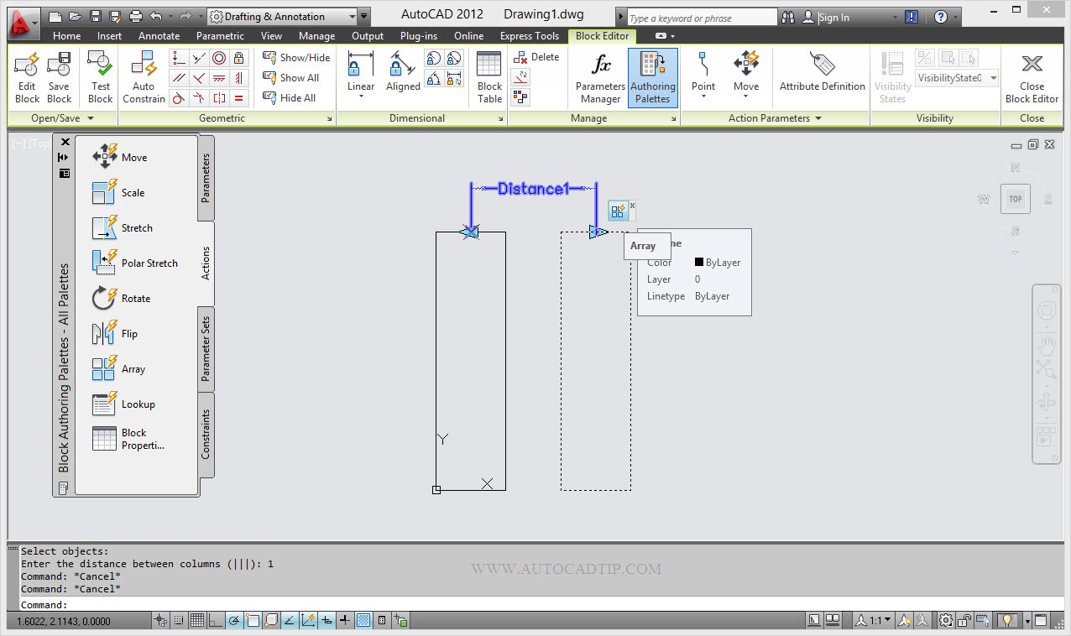Select the Move action in Block Authoring Palettes
Image resolution: width=1071 pixels, height=636 pixels.
coord(119,157)
